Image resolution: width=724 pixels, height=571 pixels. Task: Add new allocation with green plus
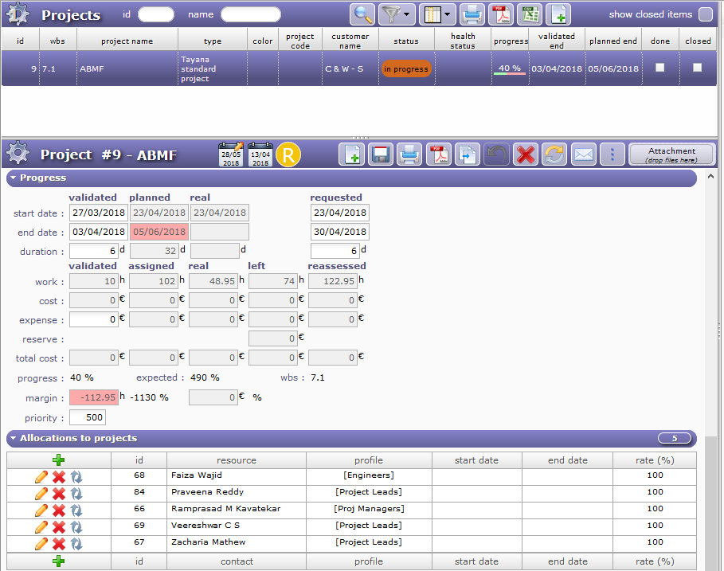59,460
